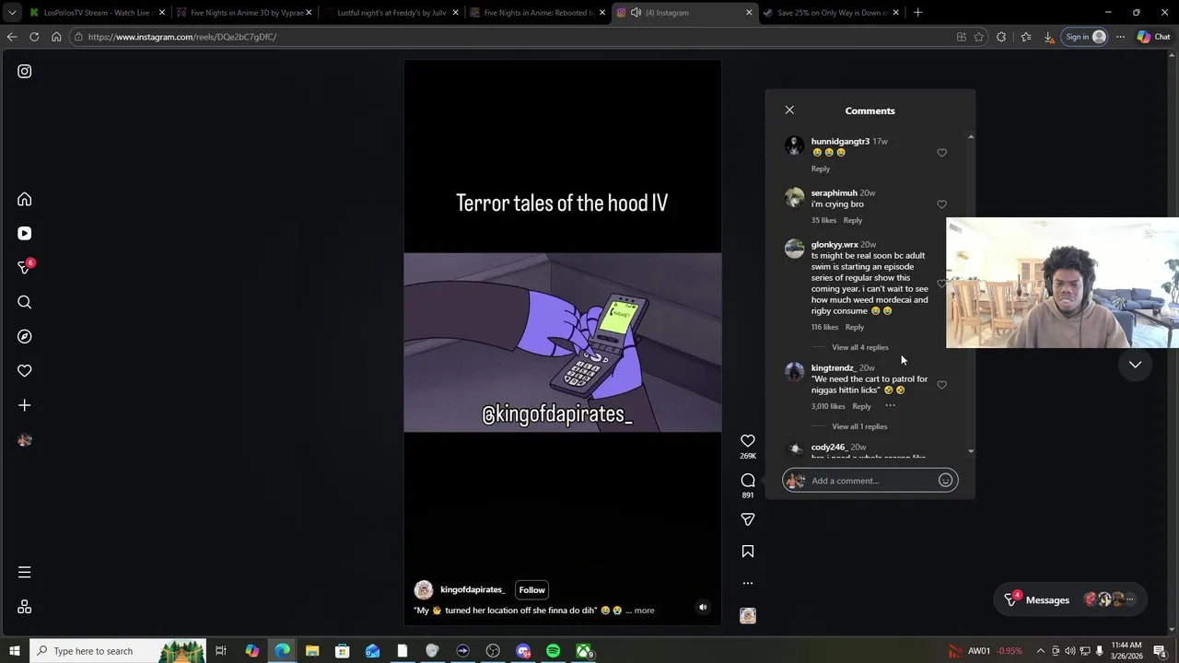Like the reel showing 269K likes
The image size is (1179, 663).
[x=748, y=441]
